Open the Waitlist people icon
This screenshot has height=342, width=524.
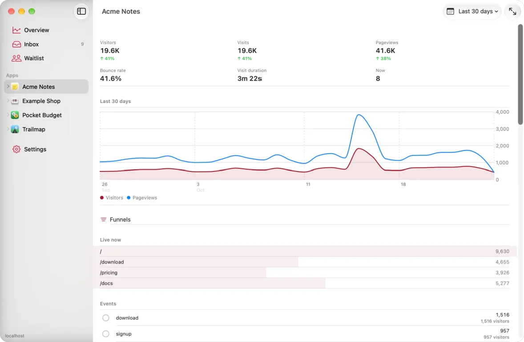pyautogui.click(x=16, y=58)
